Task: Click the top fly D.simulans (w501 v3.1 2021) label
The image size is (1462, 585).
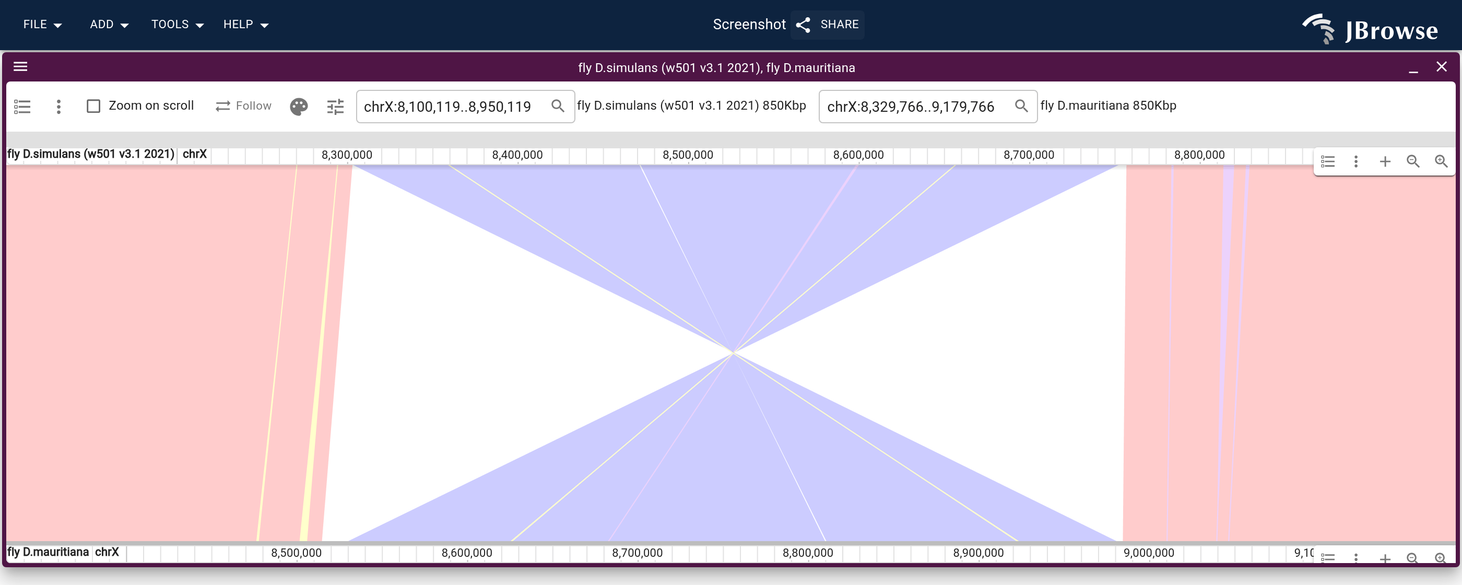Action: pos(91,154)
